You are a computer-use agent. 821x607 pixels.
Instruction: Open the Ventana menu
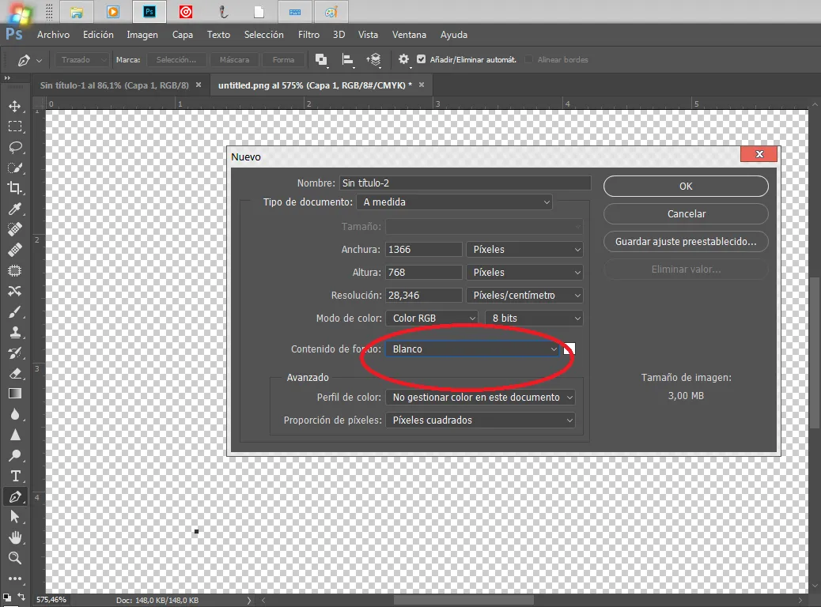click(409, 35)
